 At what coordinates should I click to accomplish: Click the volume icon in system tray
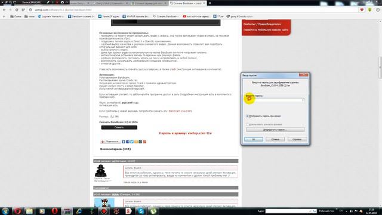[351, 211]
